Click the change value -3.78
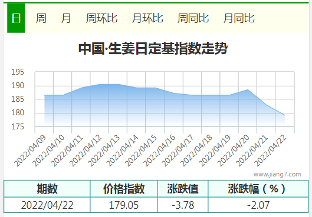 tap(183, 205)
